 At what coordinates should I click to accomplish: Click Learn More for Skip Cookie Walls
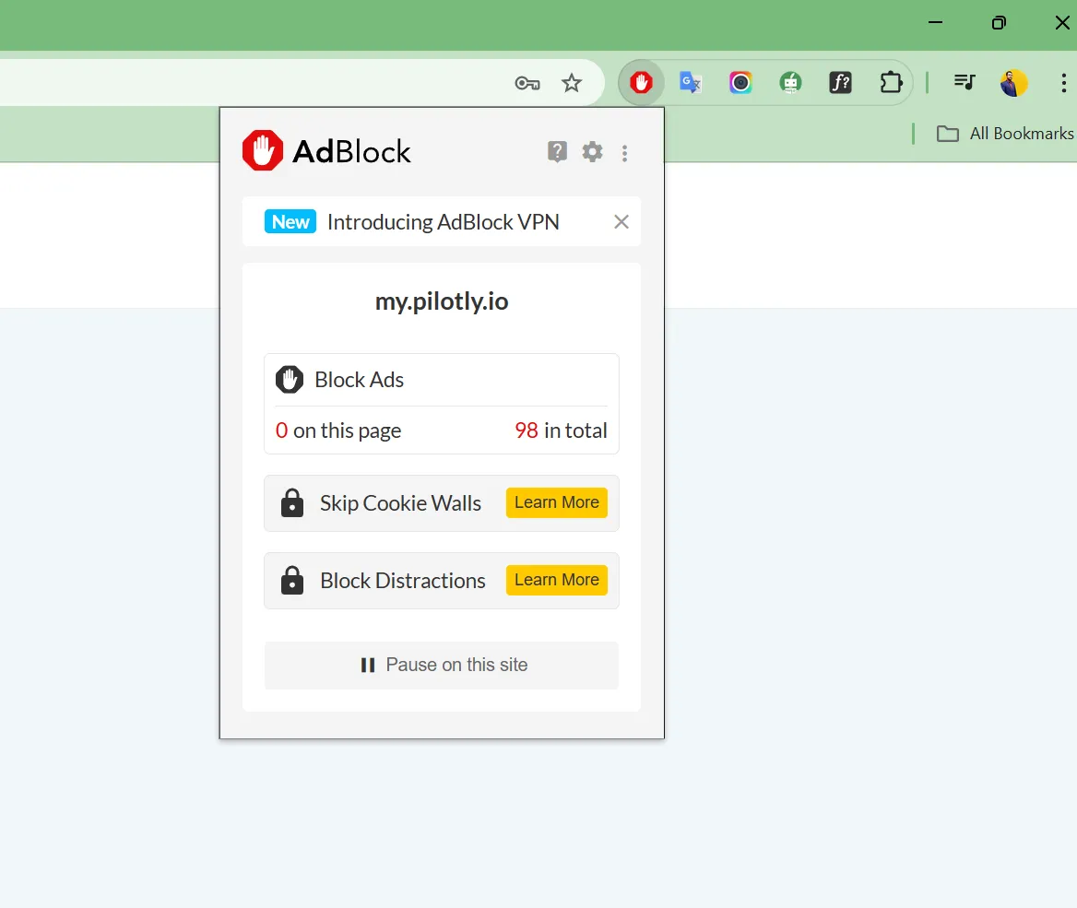click(557, 502)
